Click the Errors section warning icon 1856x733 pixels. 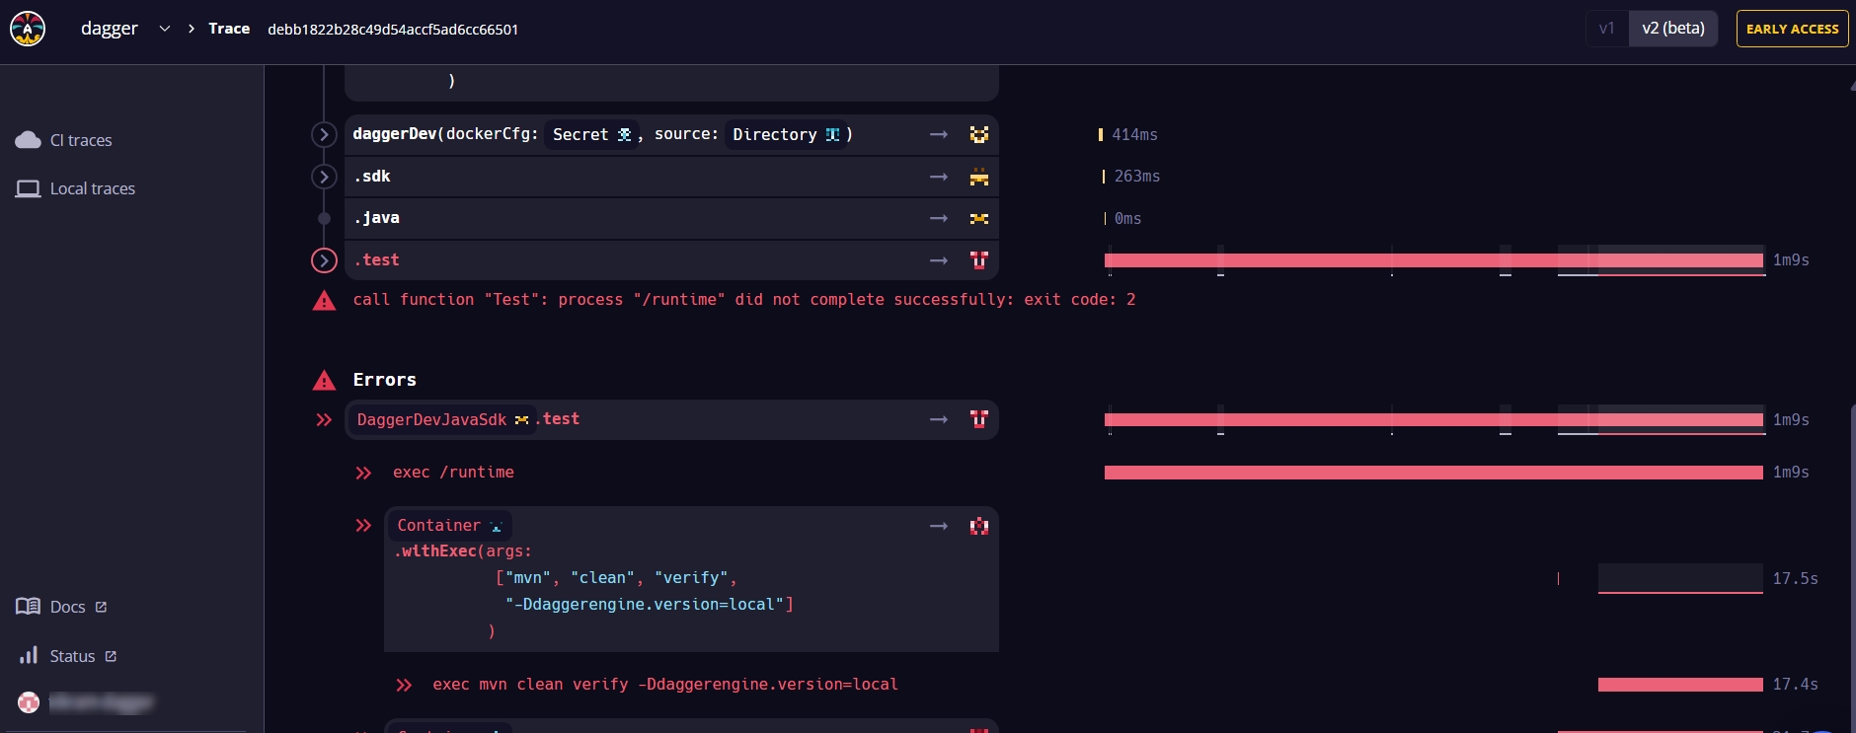coord(324,380)
